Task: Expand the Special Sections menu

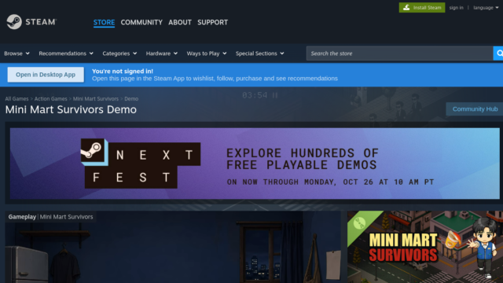Action: 259,53
